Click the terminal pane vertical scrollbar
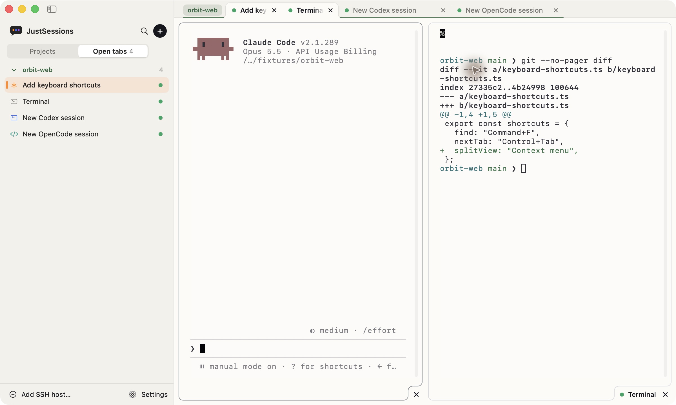676x405 pixels. pyautogui.click(x=665, y=204)
